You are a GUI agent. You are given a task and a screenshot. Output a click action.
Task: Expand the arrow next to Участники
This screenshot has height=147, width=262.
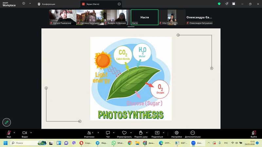pos(97,133)
